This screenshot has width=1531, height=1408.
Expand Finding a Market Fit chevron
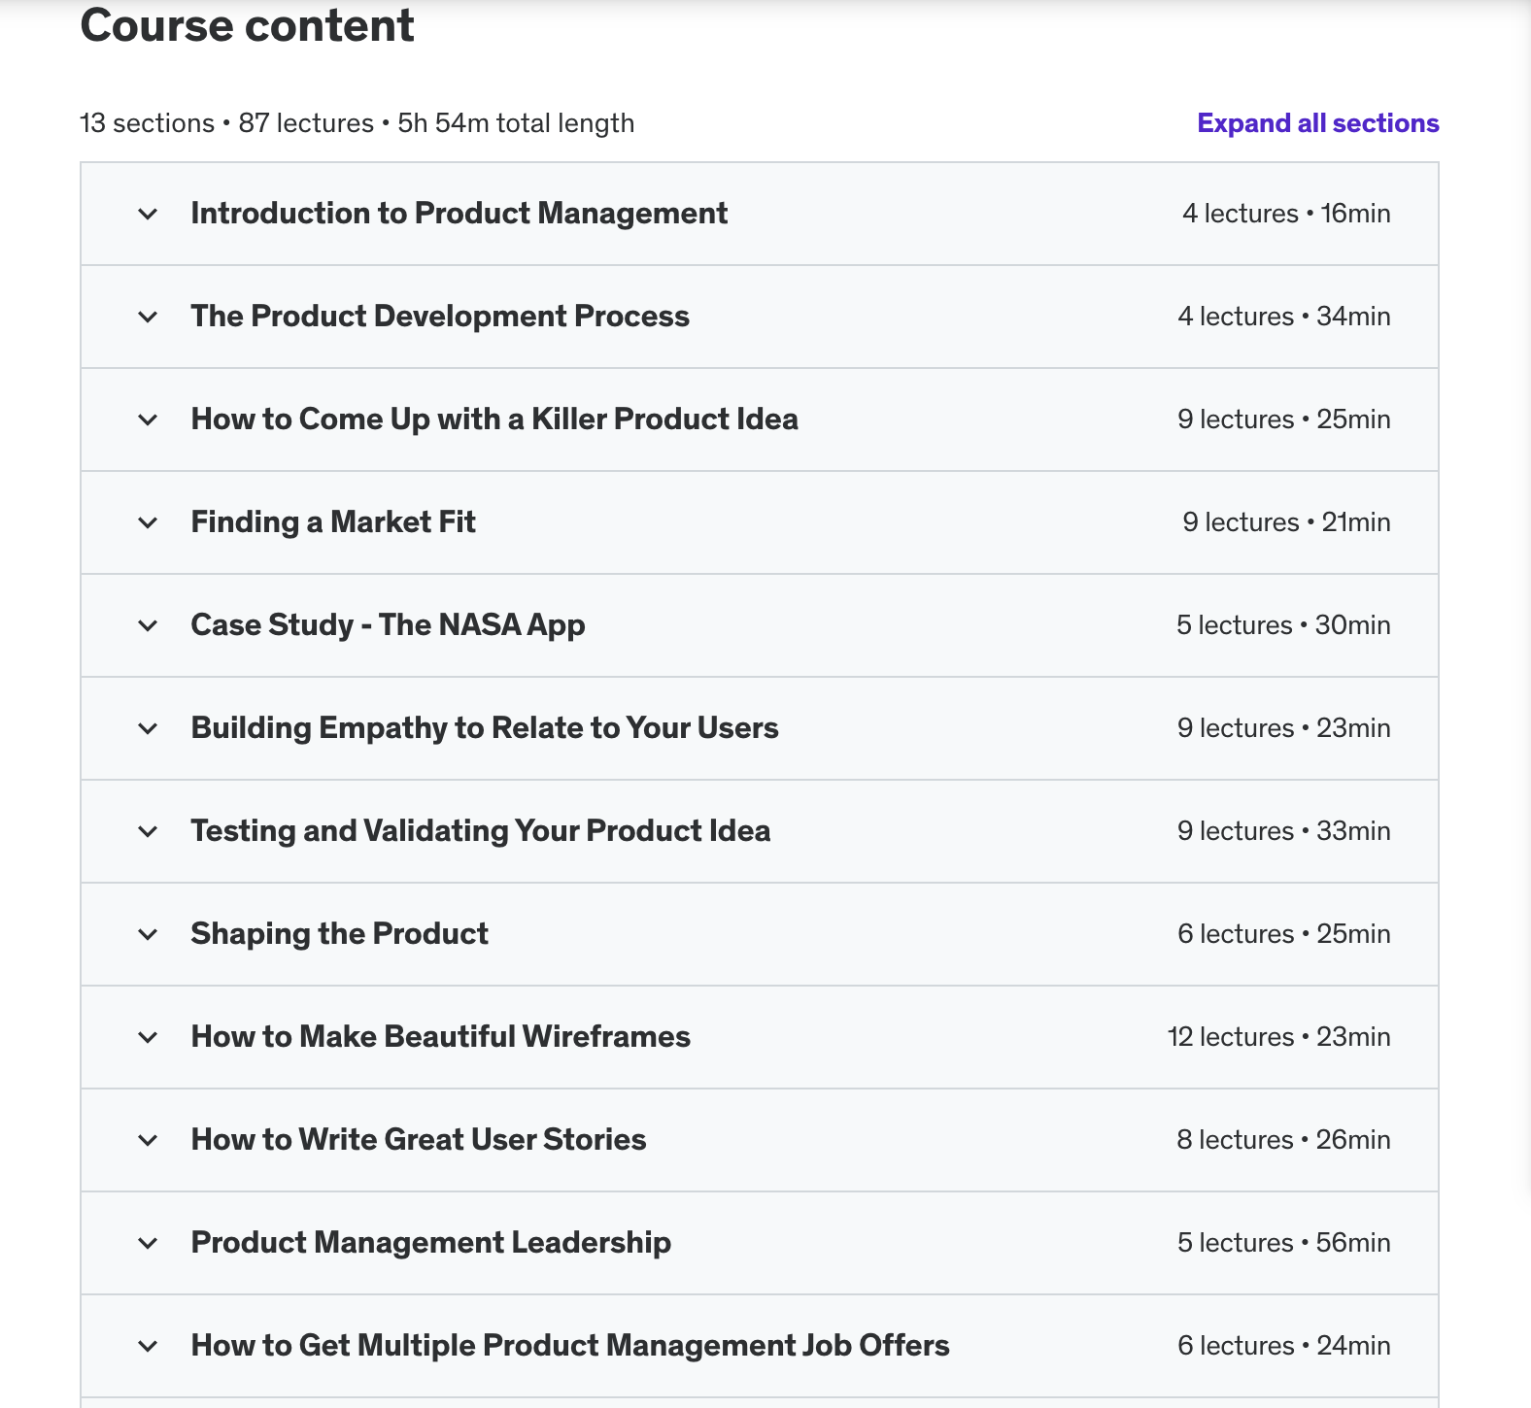(x=148, y=522)
